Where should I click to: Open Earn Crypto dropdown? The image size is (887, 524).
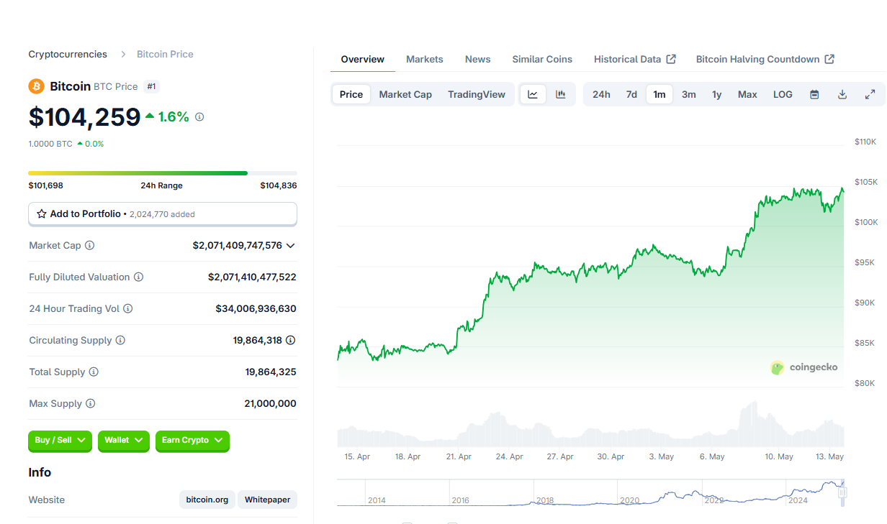coord(192,441)
